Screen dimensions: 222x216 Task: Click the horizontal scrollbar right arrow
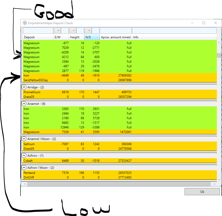point(215,184)
